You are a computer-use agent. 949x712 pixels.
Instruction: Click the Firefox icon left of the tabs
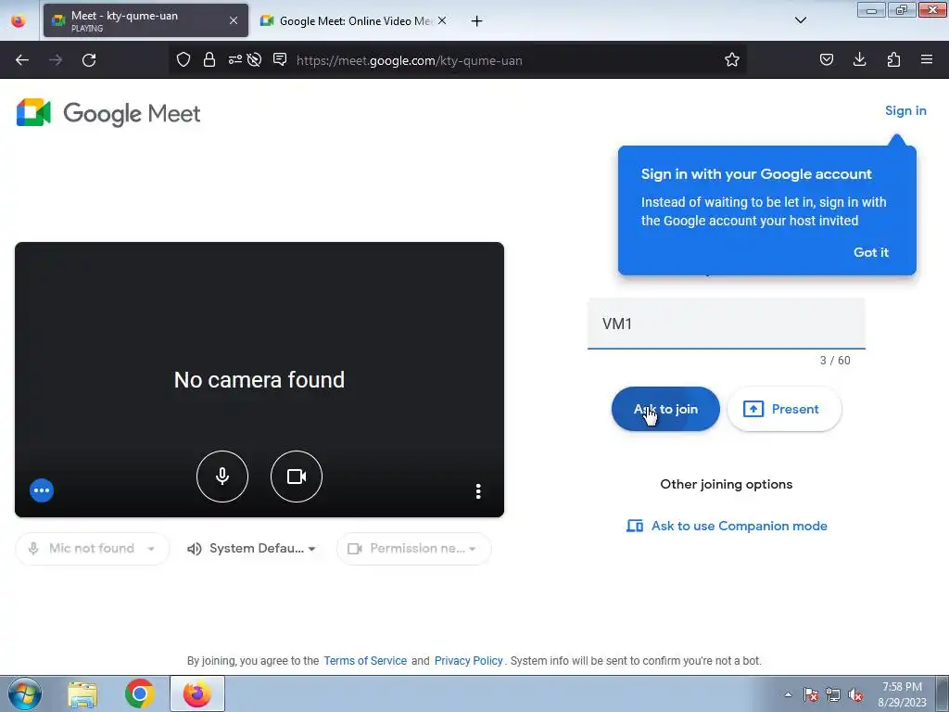click(19, 20)
